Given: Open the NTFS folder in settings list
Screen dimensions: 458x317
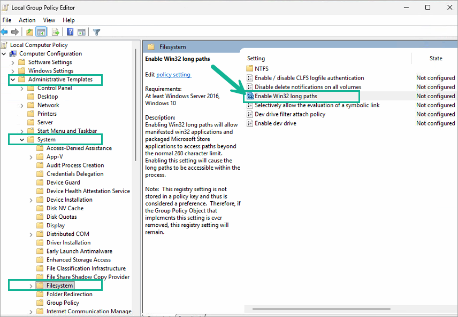Looking at the screenshot, I should [262, 69].
